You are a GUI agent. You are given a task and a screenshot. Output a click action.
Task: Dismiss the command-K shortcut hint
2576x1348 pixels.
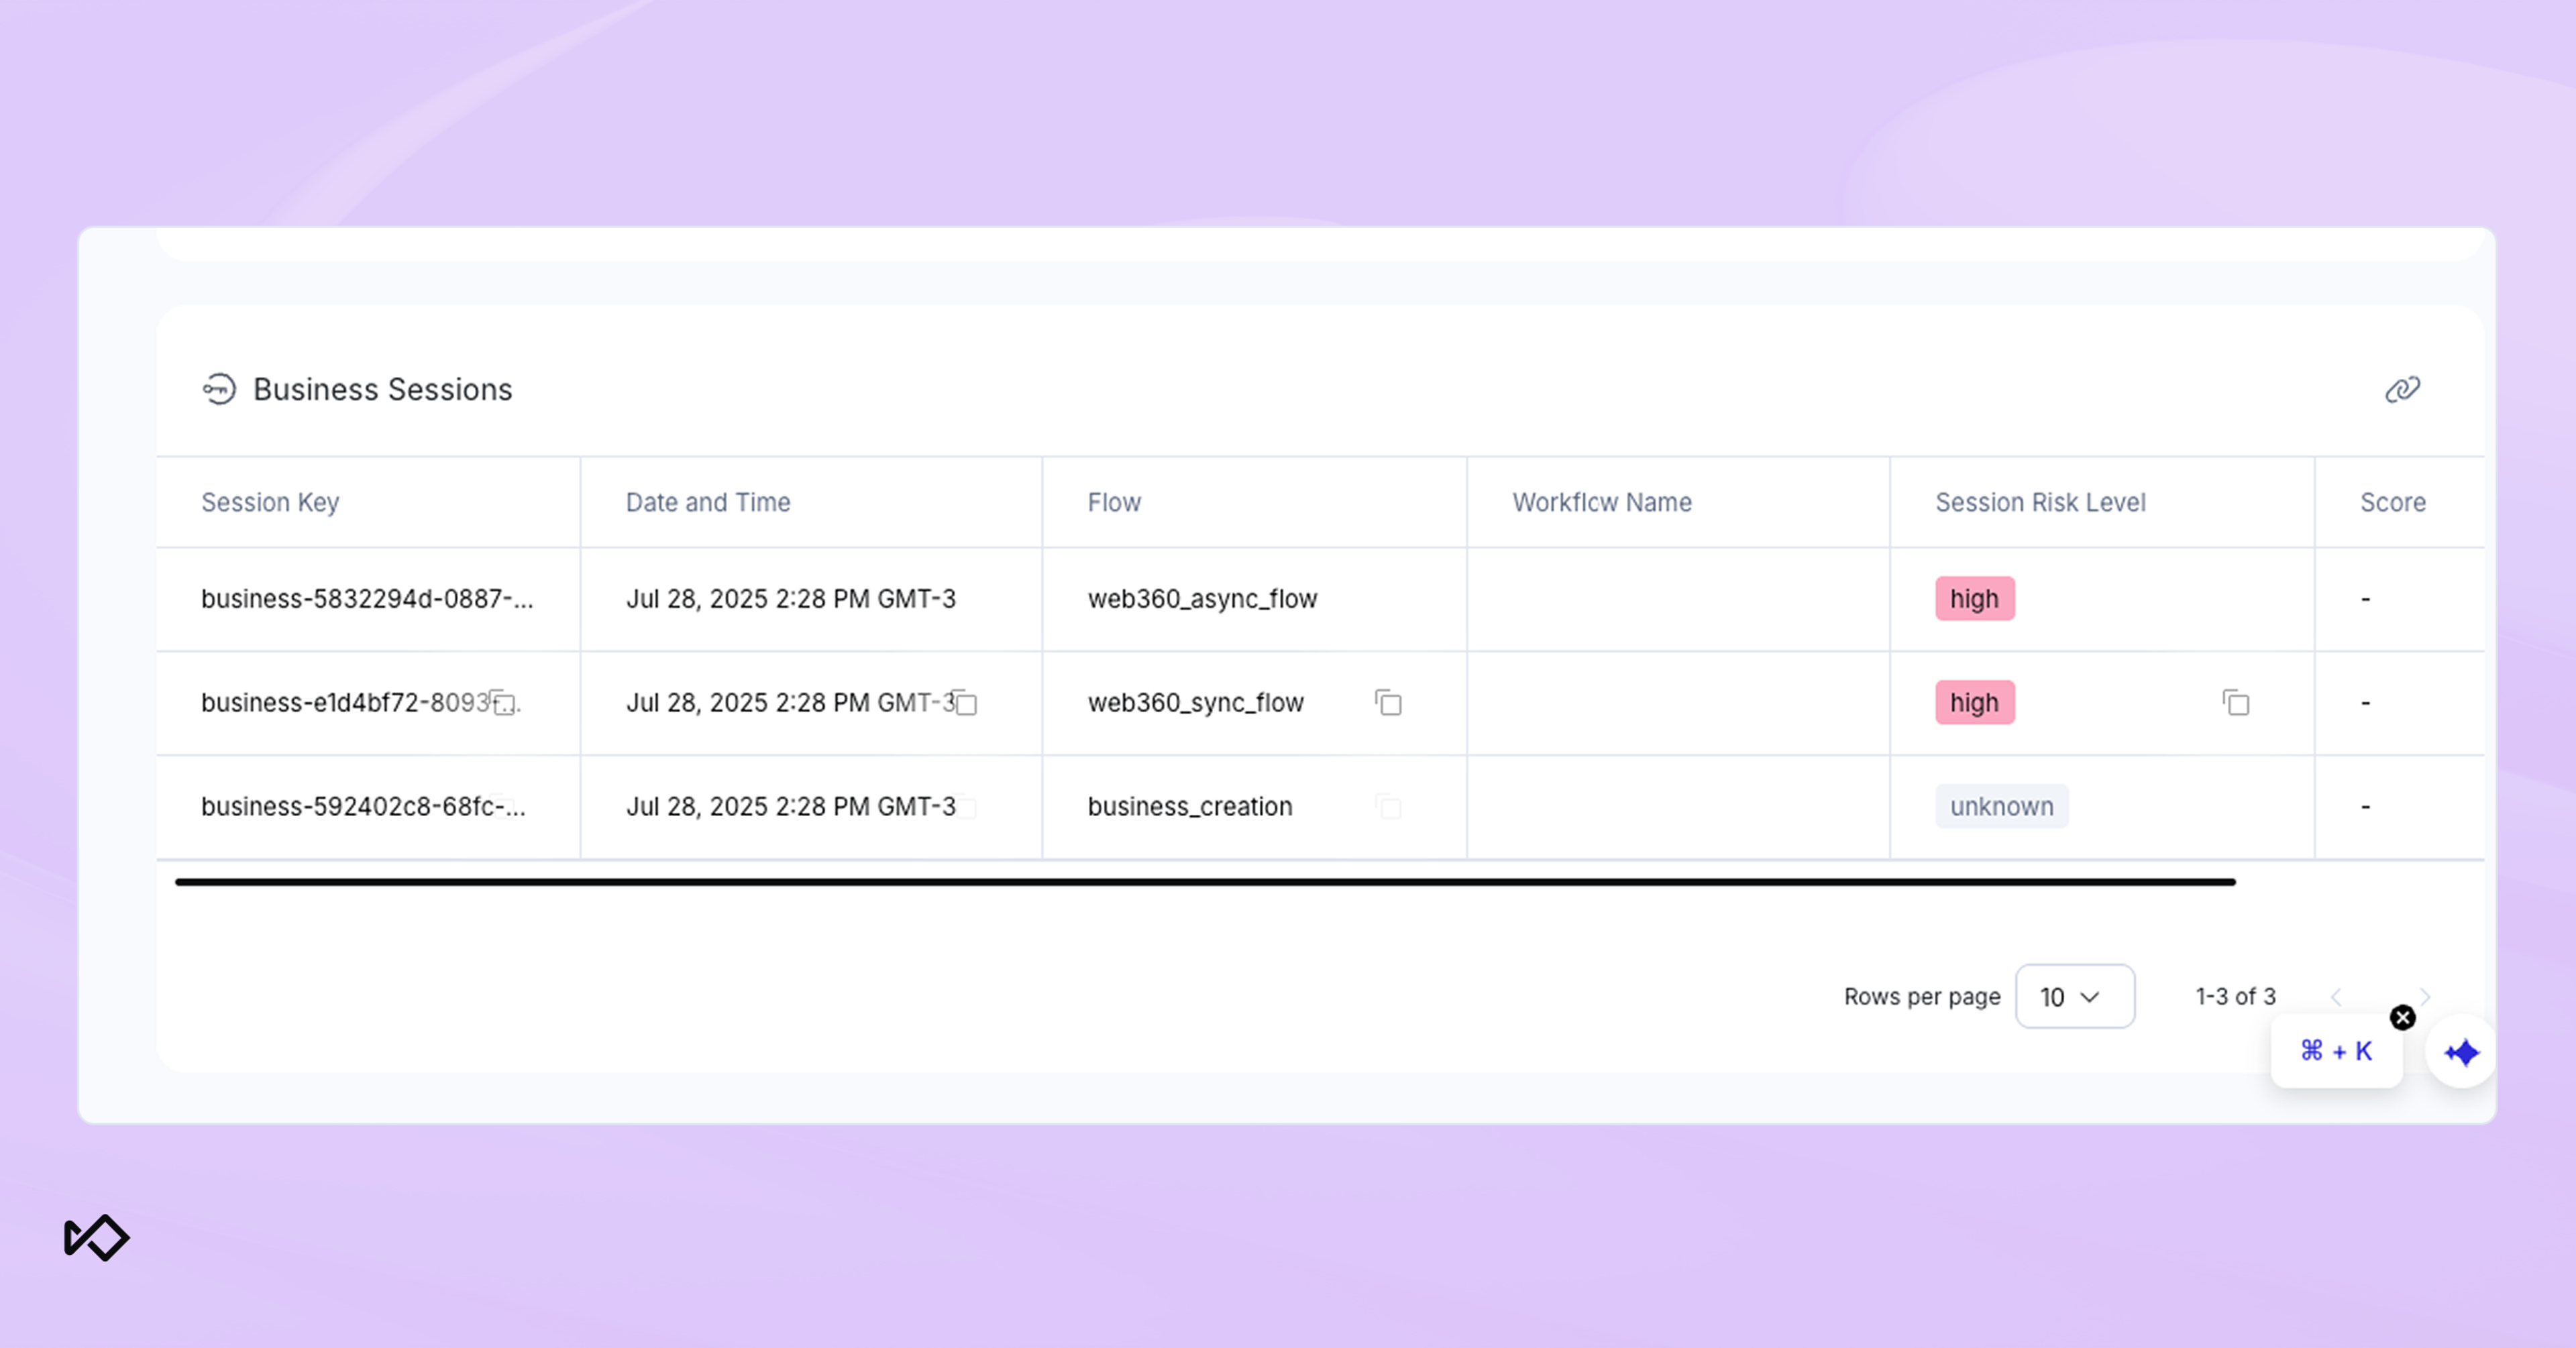pyautogui.click(x=2402, y=1018)
